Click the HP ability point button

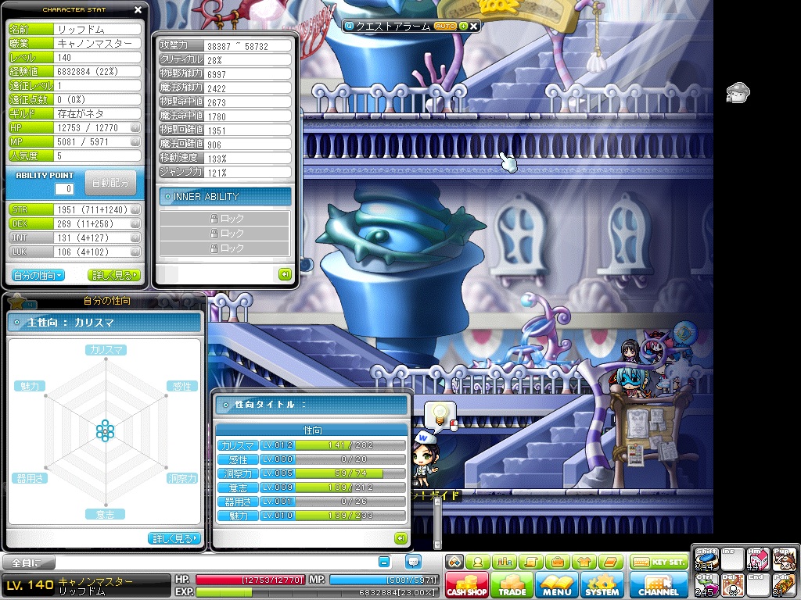[x=135, y=127]
